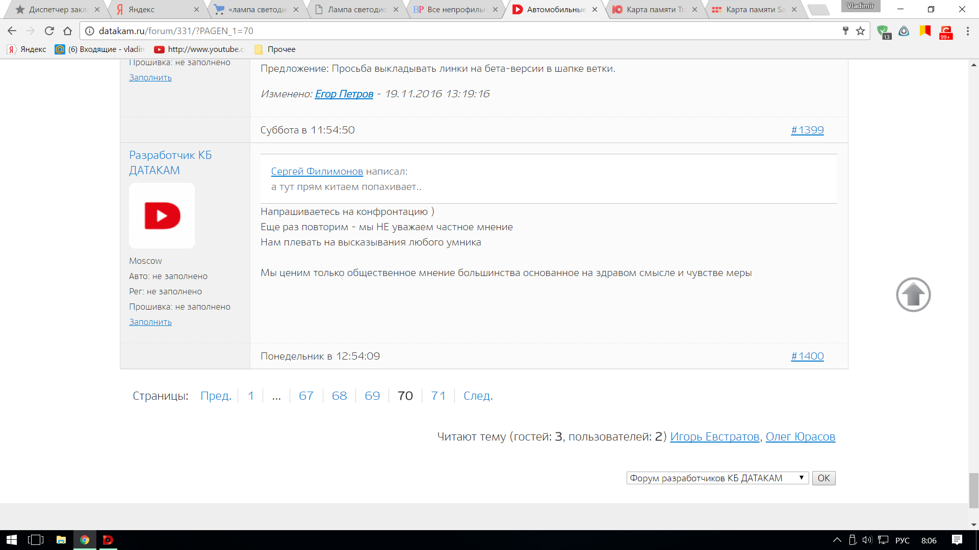Viewport: 979px width, 550px height.
Task: Open File Explorer from taskbar
Action: pos(61,540)
